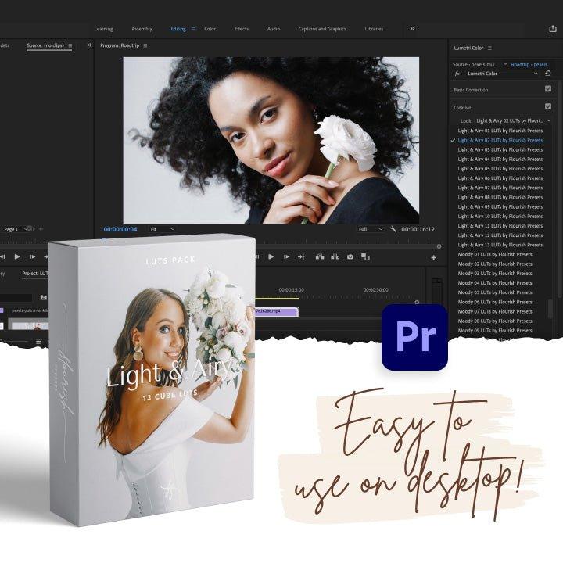Open the Program: Roadtrip panel menu

(145, 46)
